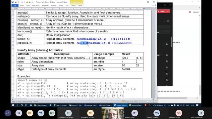Click the notification center icon on the taskbar
This screenshot has height=119, width=212.
[197, 105]
